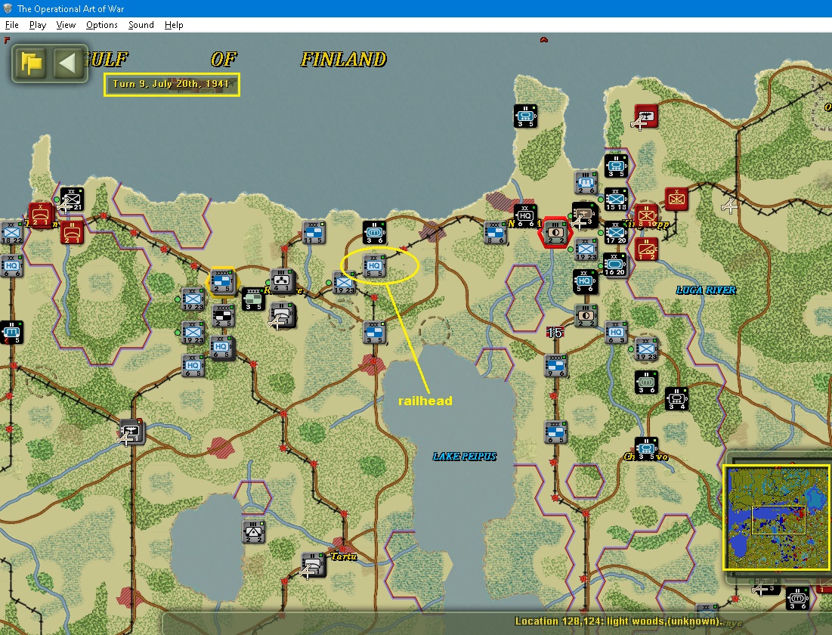The width and height of the screenshot is (832, 635).
Task: Select the gray HQ unit 6-3
Action: pos(616,333)
